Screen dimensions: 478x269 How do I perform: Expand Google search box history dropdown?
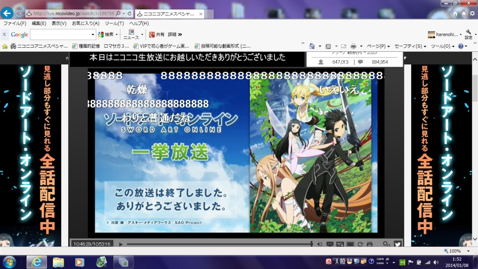pos(93,35)
